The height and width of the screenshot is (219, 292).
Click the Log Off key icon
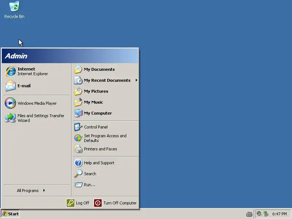point(70,203)
